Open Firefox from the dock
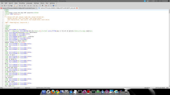 [53, 92]
